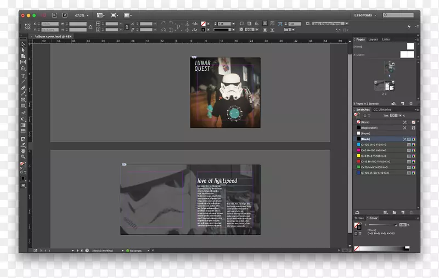This screenshot has width=439, height=278.
Task: Open Adobe Bridge from the top bar
Action: (x=54, y=15)
